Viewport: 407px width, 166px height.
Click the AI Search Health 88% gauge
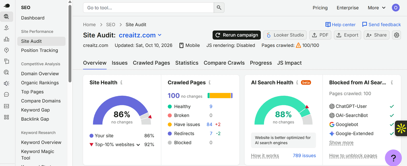click(283, 110)
